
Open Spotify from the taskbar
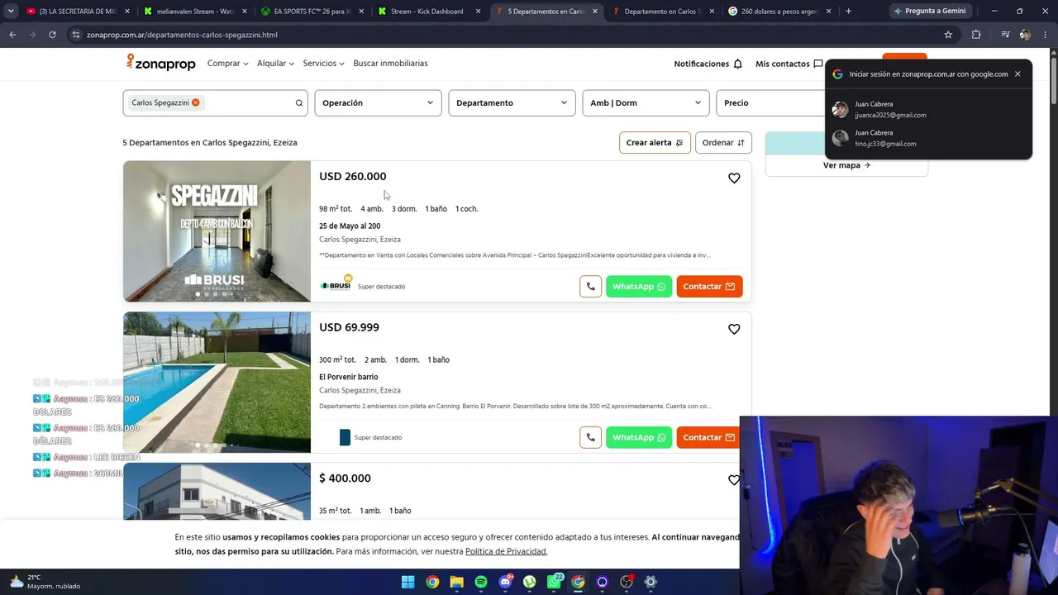481,582
